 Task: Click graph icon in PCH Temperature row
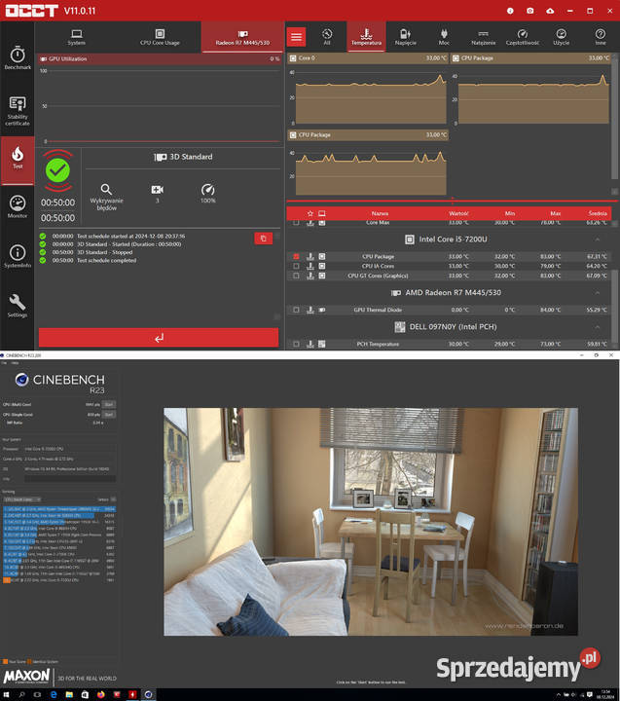pos(310,345)
